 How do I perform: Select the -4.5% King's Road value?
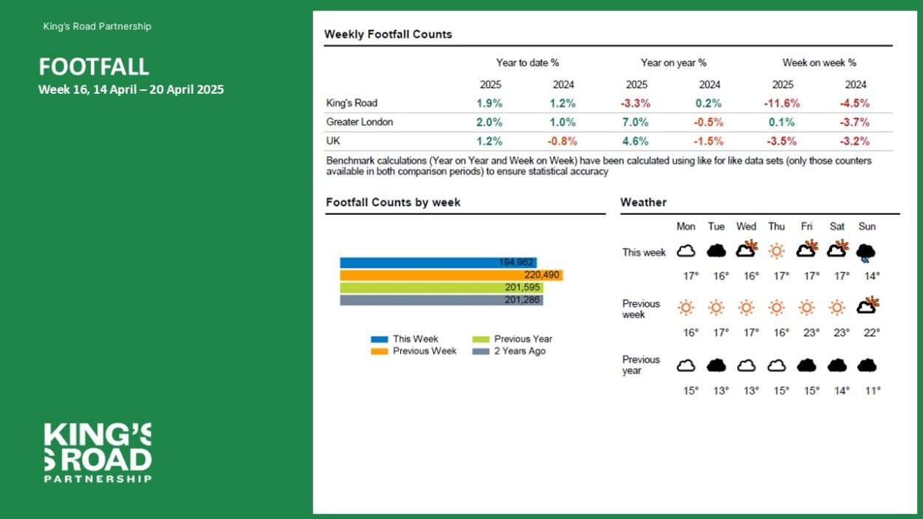pos(855,103)
